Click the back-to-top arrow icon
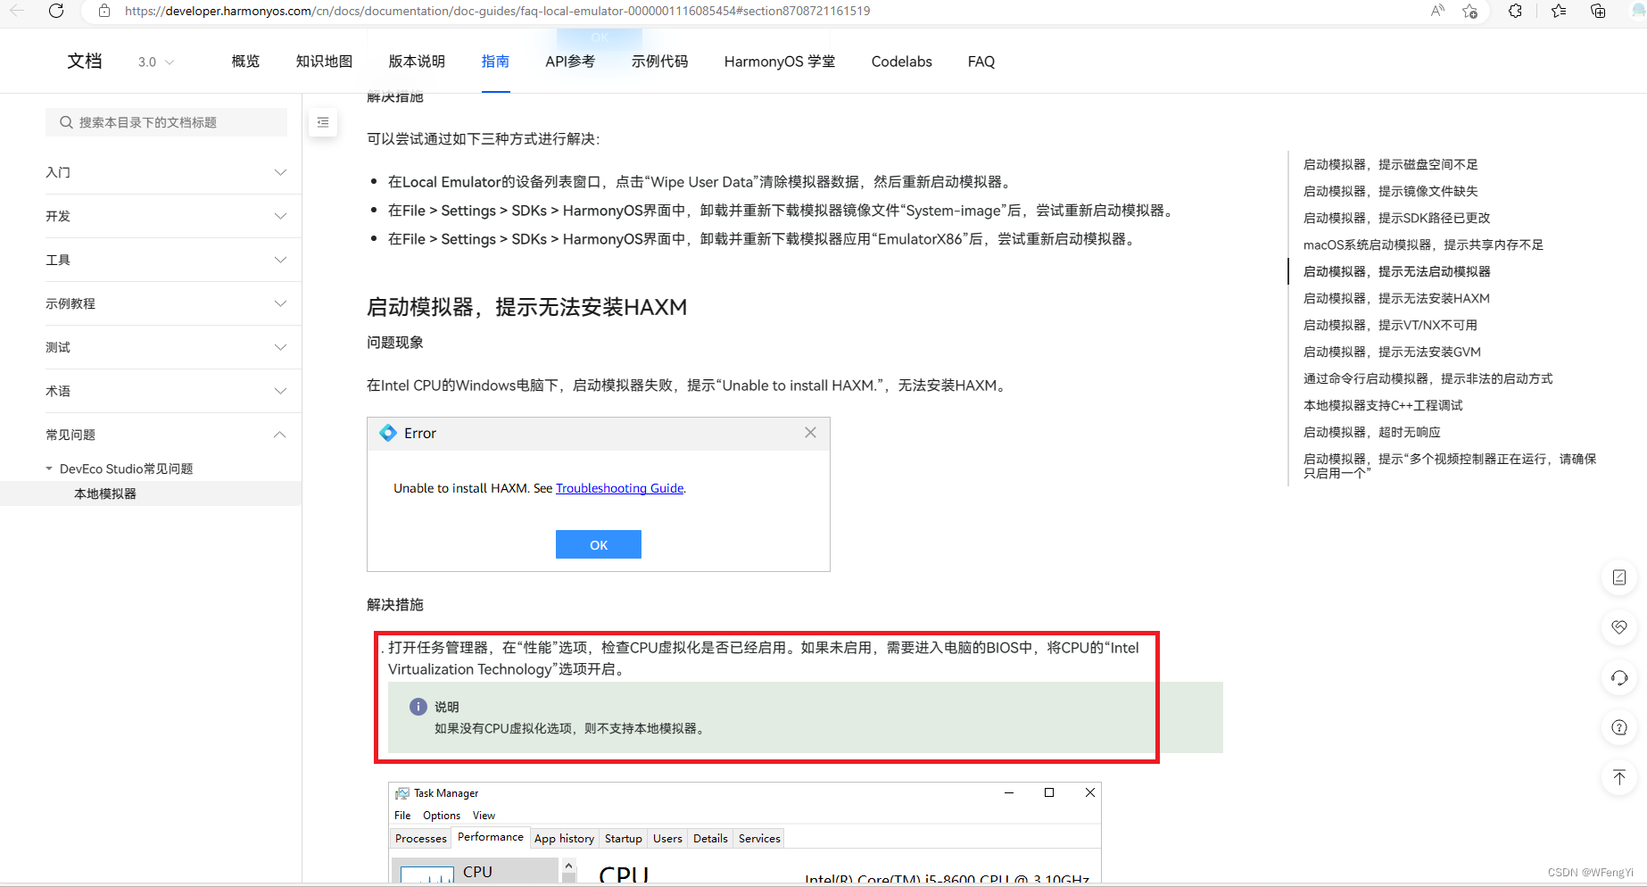Image resolution: width=1647 pixels, height=887 pixels. 1619,777
